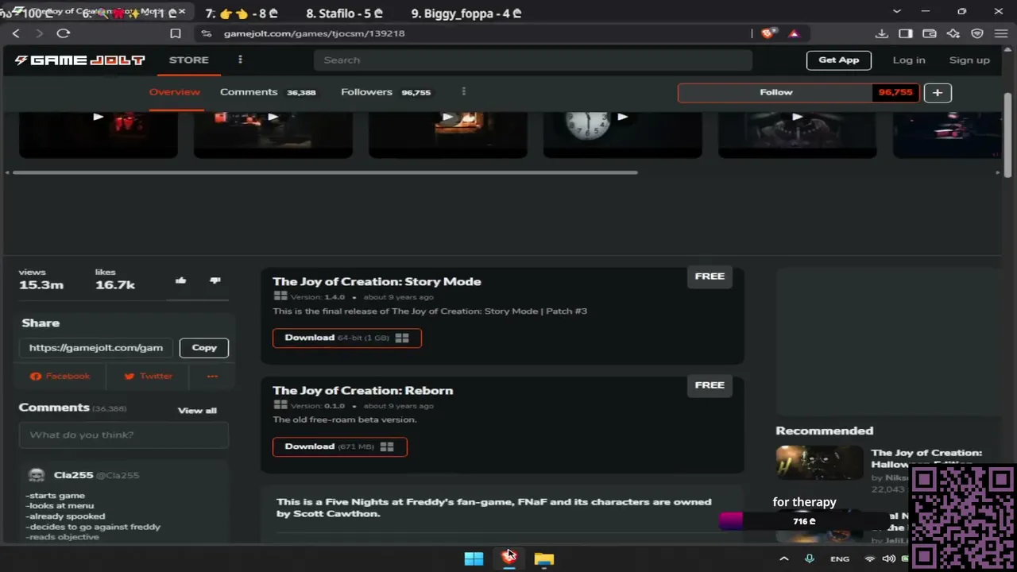Open the browser main hamburger menu

click(x=1000, y=33)
